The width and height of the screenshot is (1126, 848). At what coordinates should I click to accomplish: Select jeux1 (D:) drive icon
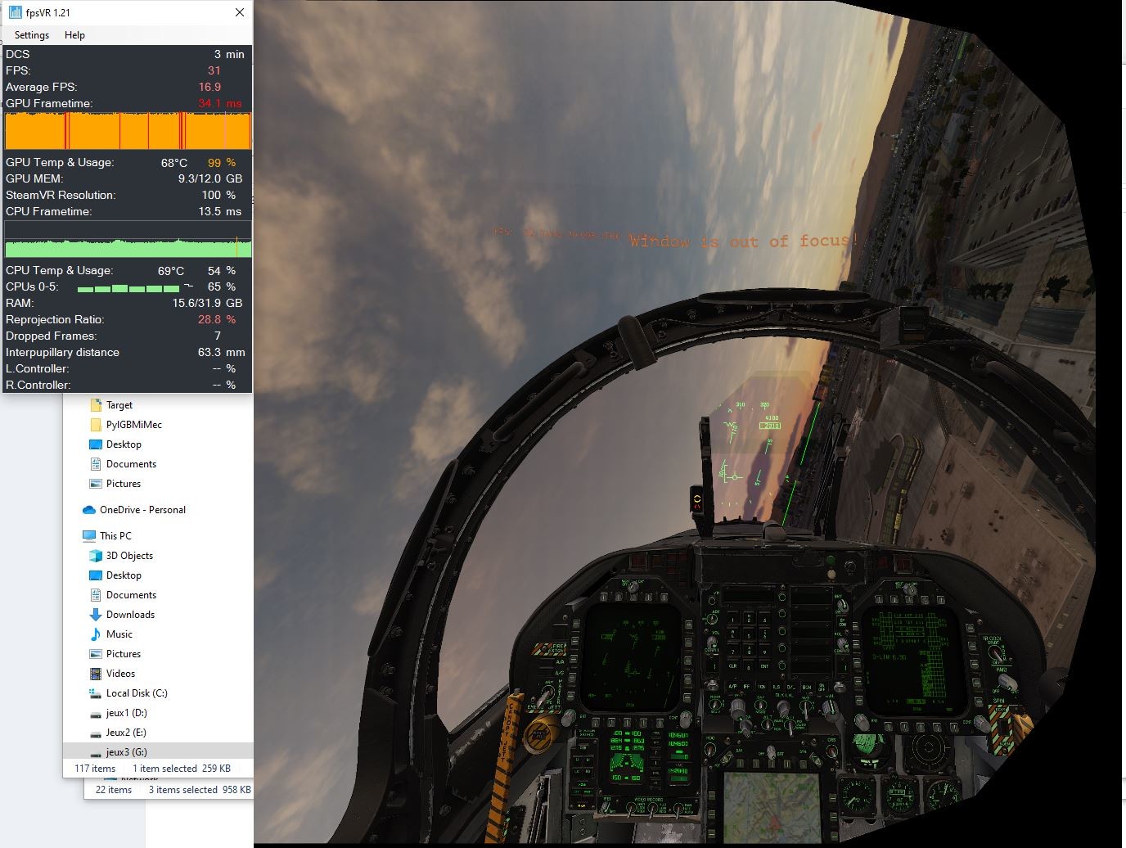(96, 713)
